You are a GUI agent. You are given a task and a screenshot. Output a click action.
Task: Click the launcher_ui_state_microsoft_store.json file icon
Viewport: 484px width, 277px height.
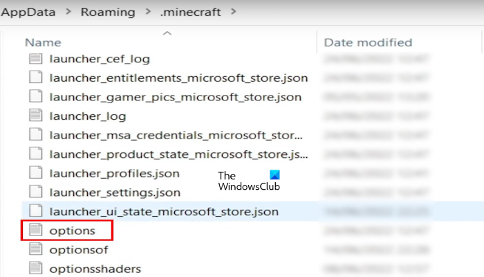point(36,211)
